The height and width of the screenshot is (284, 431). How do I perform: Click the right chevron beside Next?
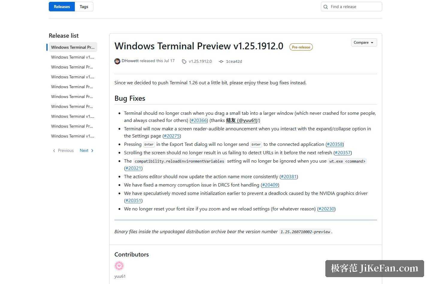pos(92,151)
